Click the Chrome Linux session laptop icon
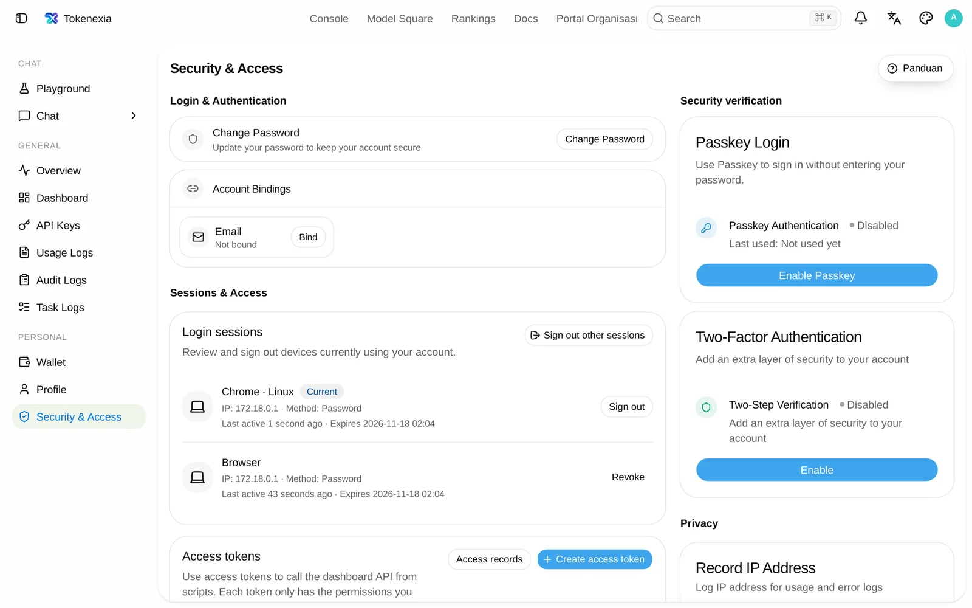 pos(197,407)
